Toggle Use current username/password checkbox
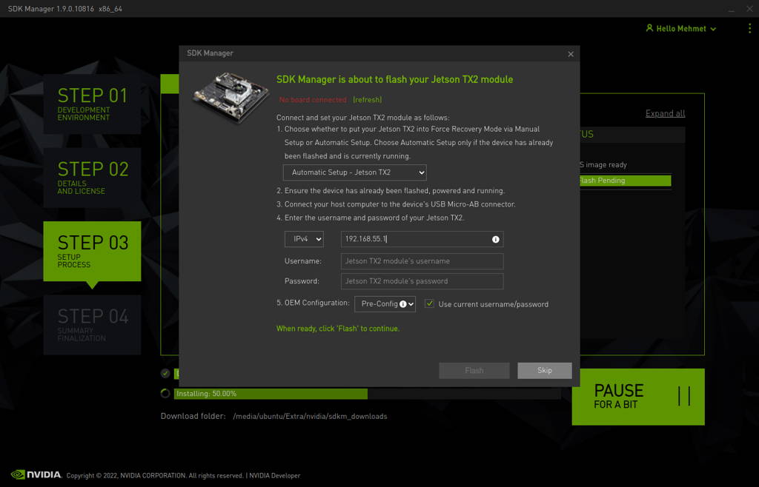 pos(429,303)
